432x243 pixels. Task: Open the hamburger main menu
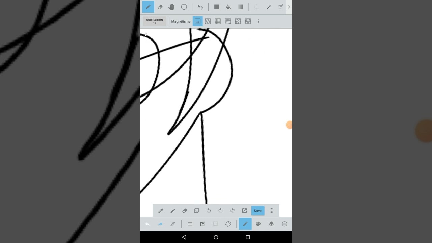point(190,224)
